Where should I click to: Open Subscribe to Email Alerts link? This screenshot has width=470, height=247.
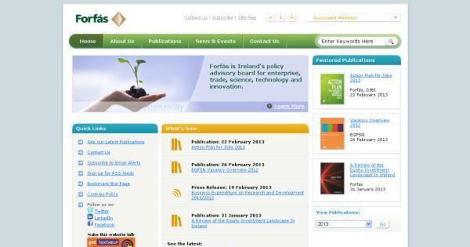pyautogui.click(x=114, y=163)
